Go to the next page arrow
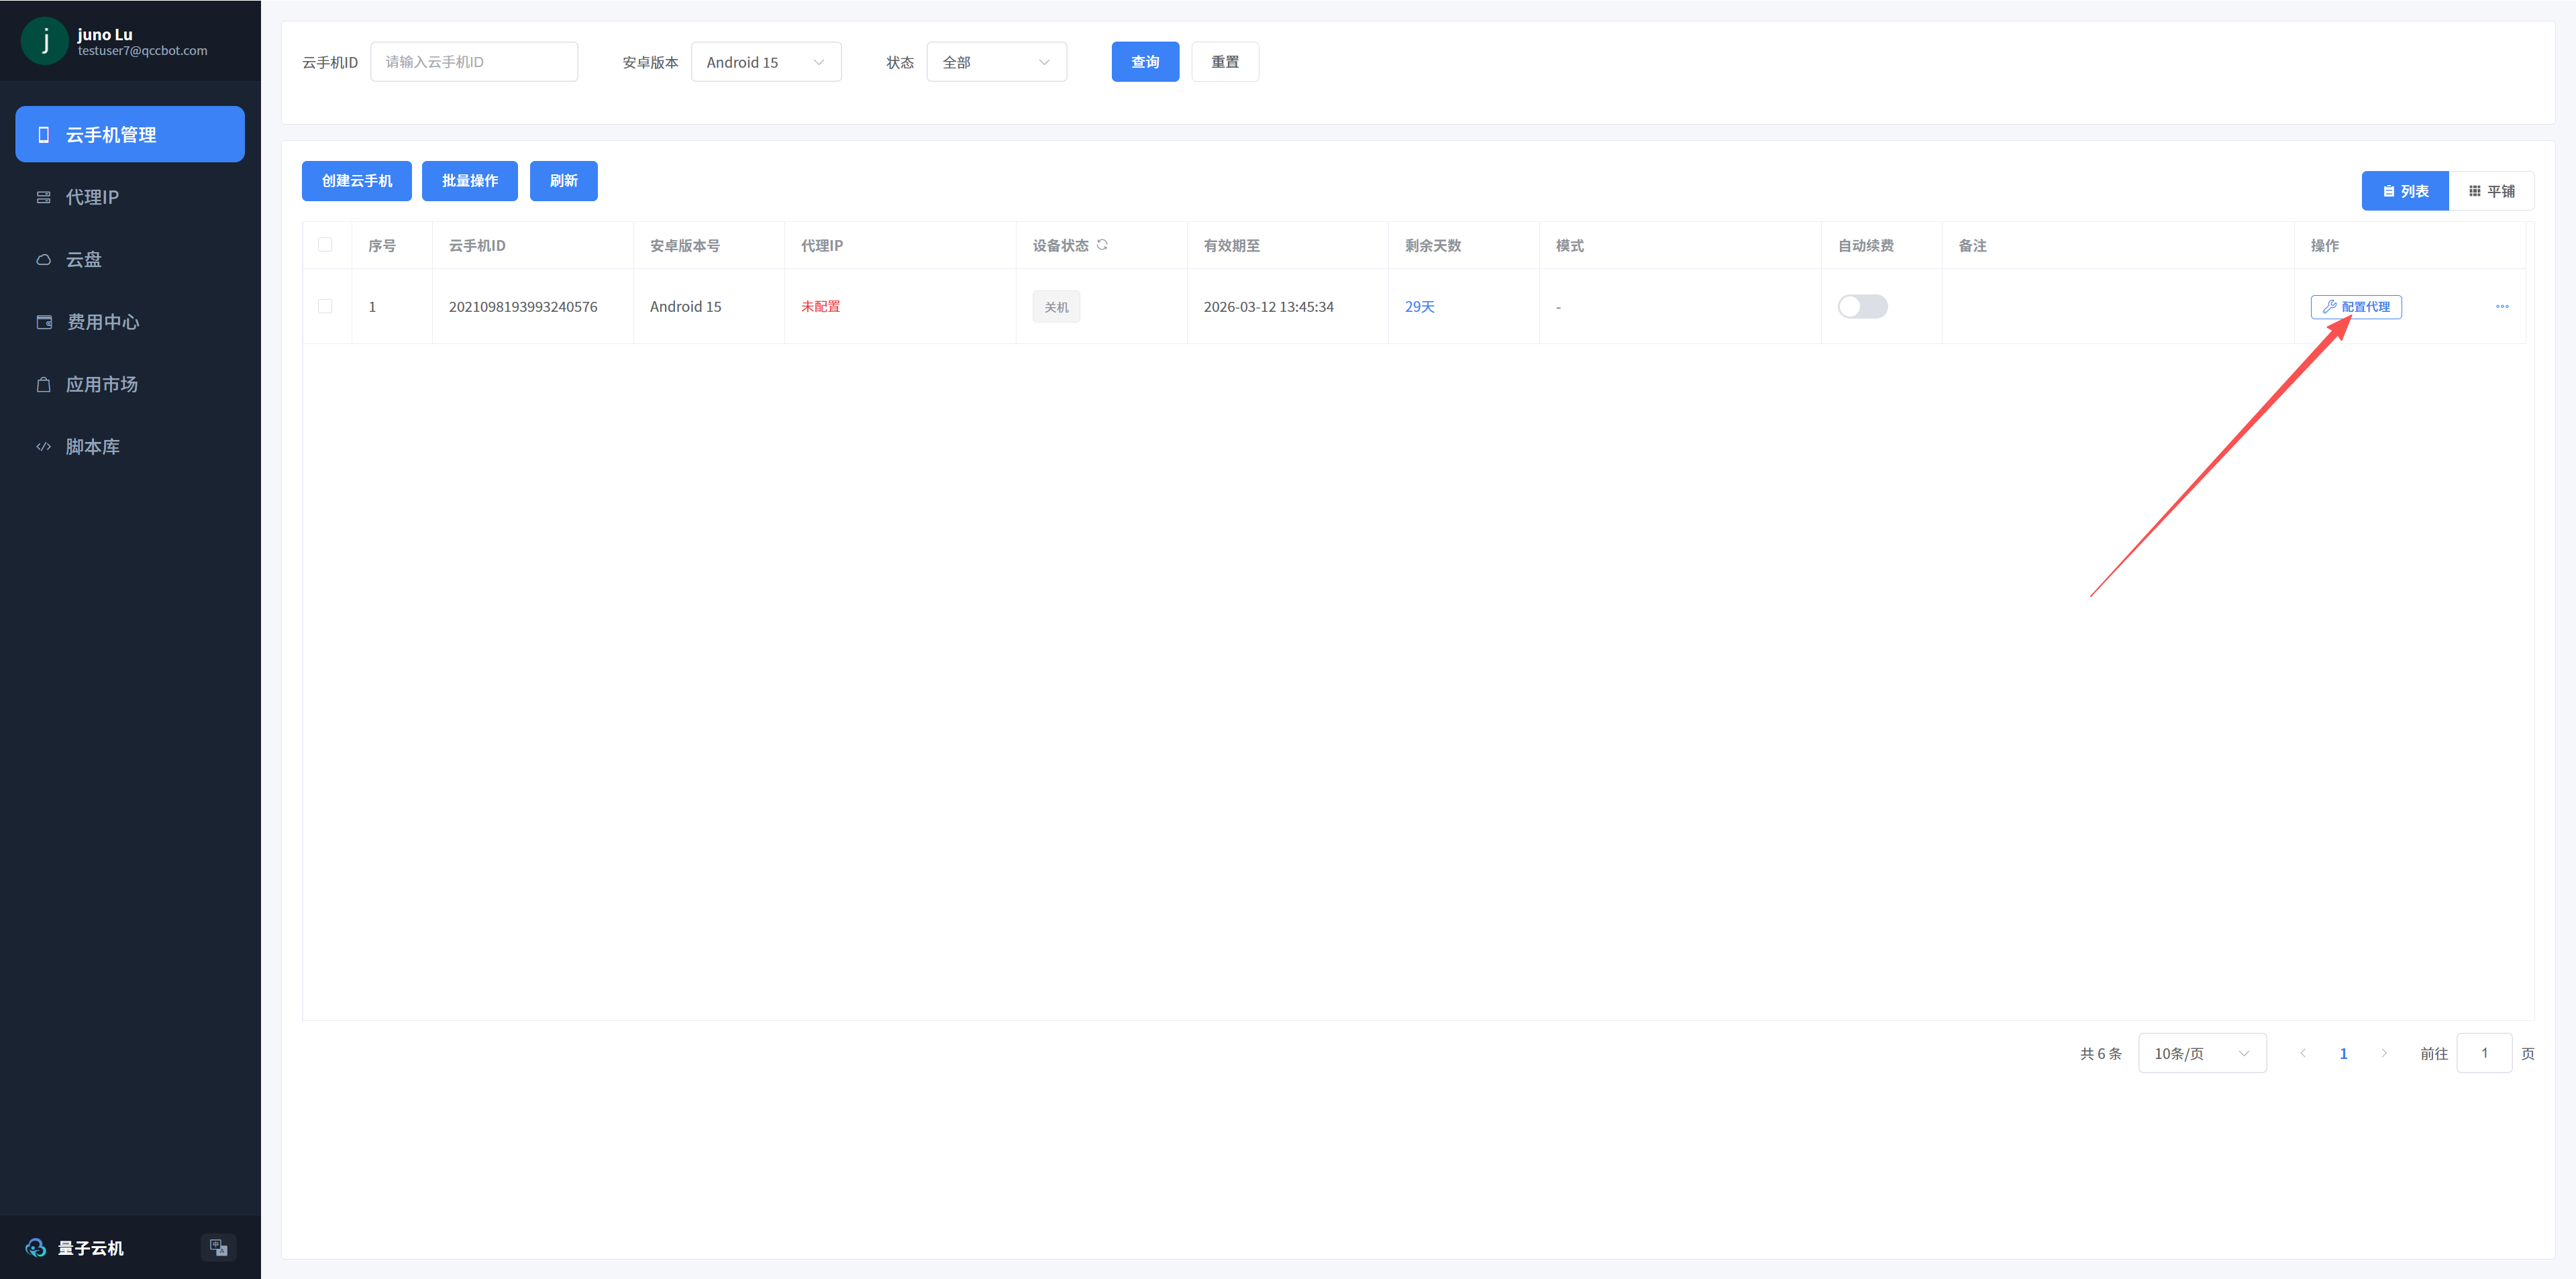This screenshot has height=1279, width=2576. coord(2384,1053)
